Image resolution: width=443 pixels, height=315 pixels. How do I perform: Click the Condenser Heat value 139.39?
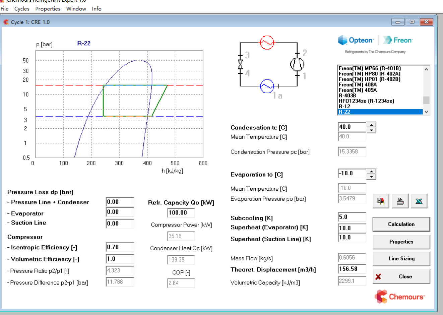pyautogui.click(x=181, y=260)
